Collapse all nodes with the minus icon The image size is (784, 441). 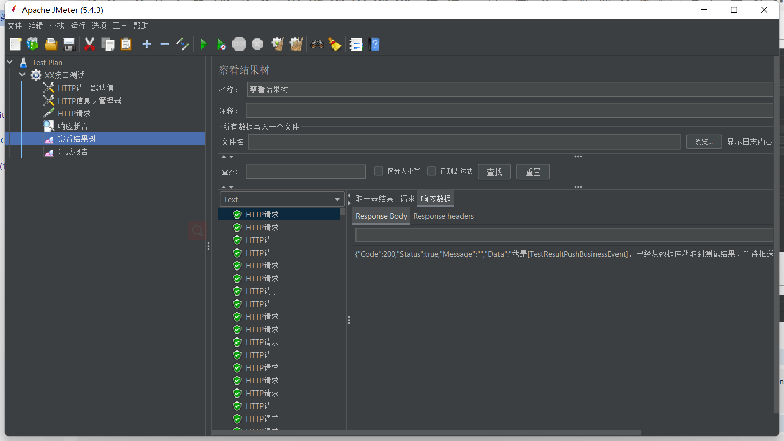pyautogui.click(x=164, y=44)
